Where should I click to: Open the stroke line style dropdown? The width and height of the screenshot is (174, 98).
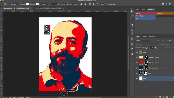(x=54, y=4)
